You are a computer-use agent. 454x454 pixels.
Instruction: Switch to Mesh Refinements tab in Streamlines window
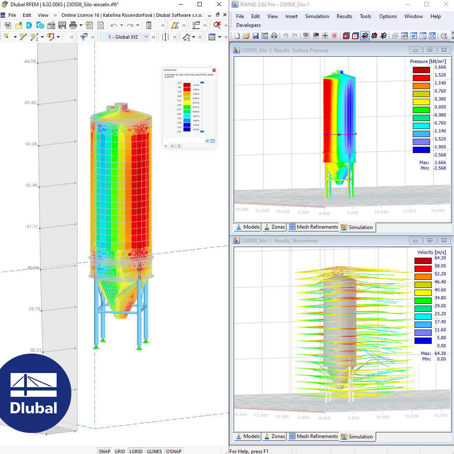pyautogui.click(x=314, y=436)
